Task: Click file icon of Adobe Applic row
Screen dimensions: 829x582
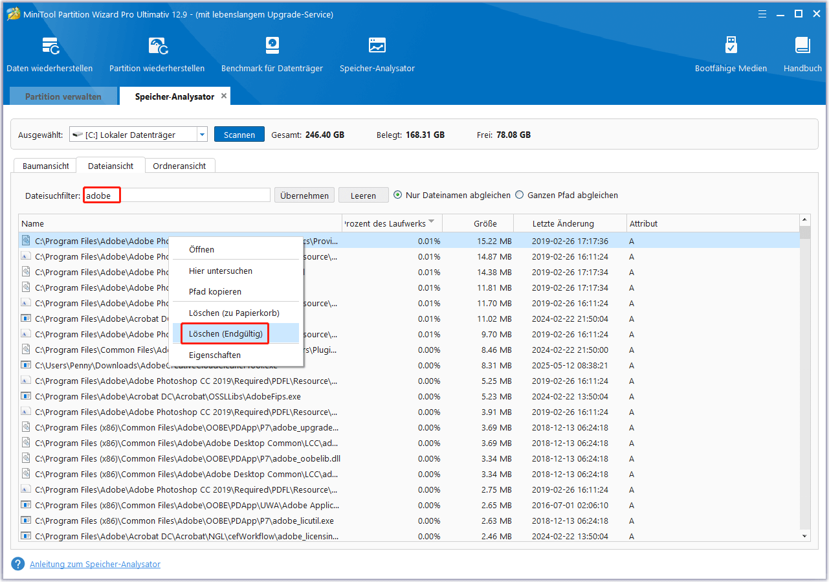Action: pos(26,505)
